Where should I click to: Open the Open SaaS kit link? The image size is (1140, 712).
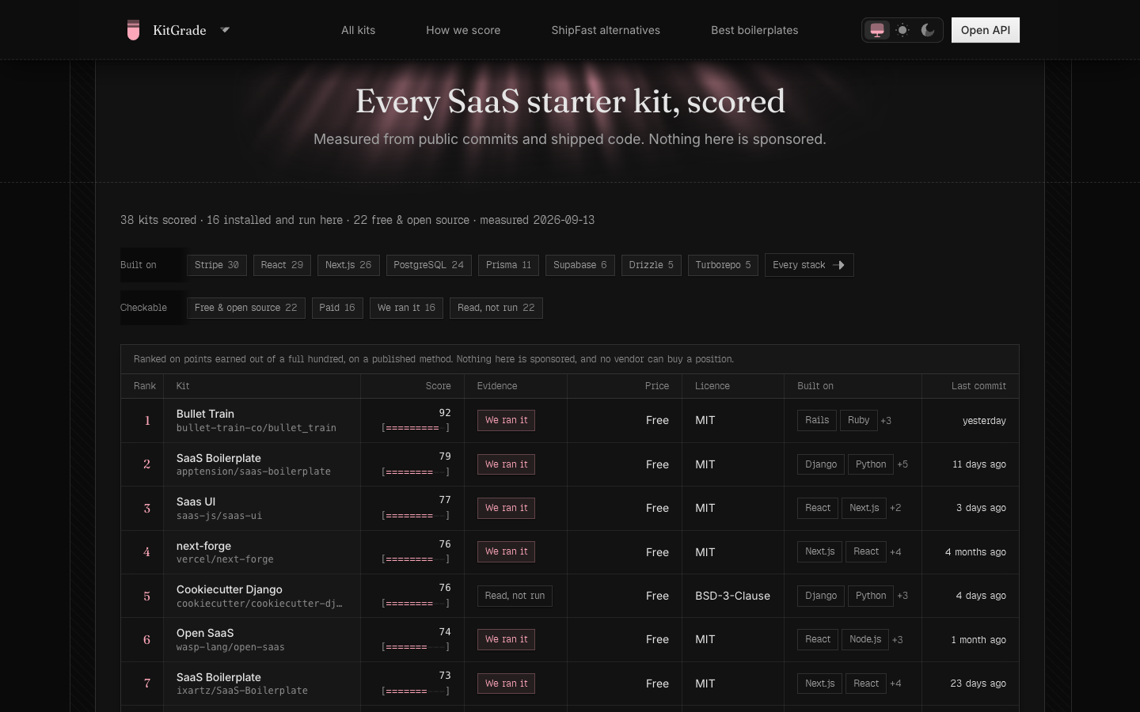click(x=205, y=633)
